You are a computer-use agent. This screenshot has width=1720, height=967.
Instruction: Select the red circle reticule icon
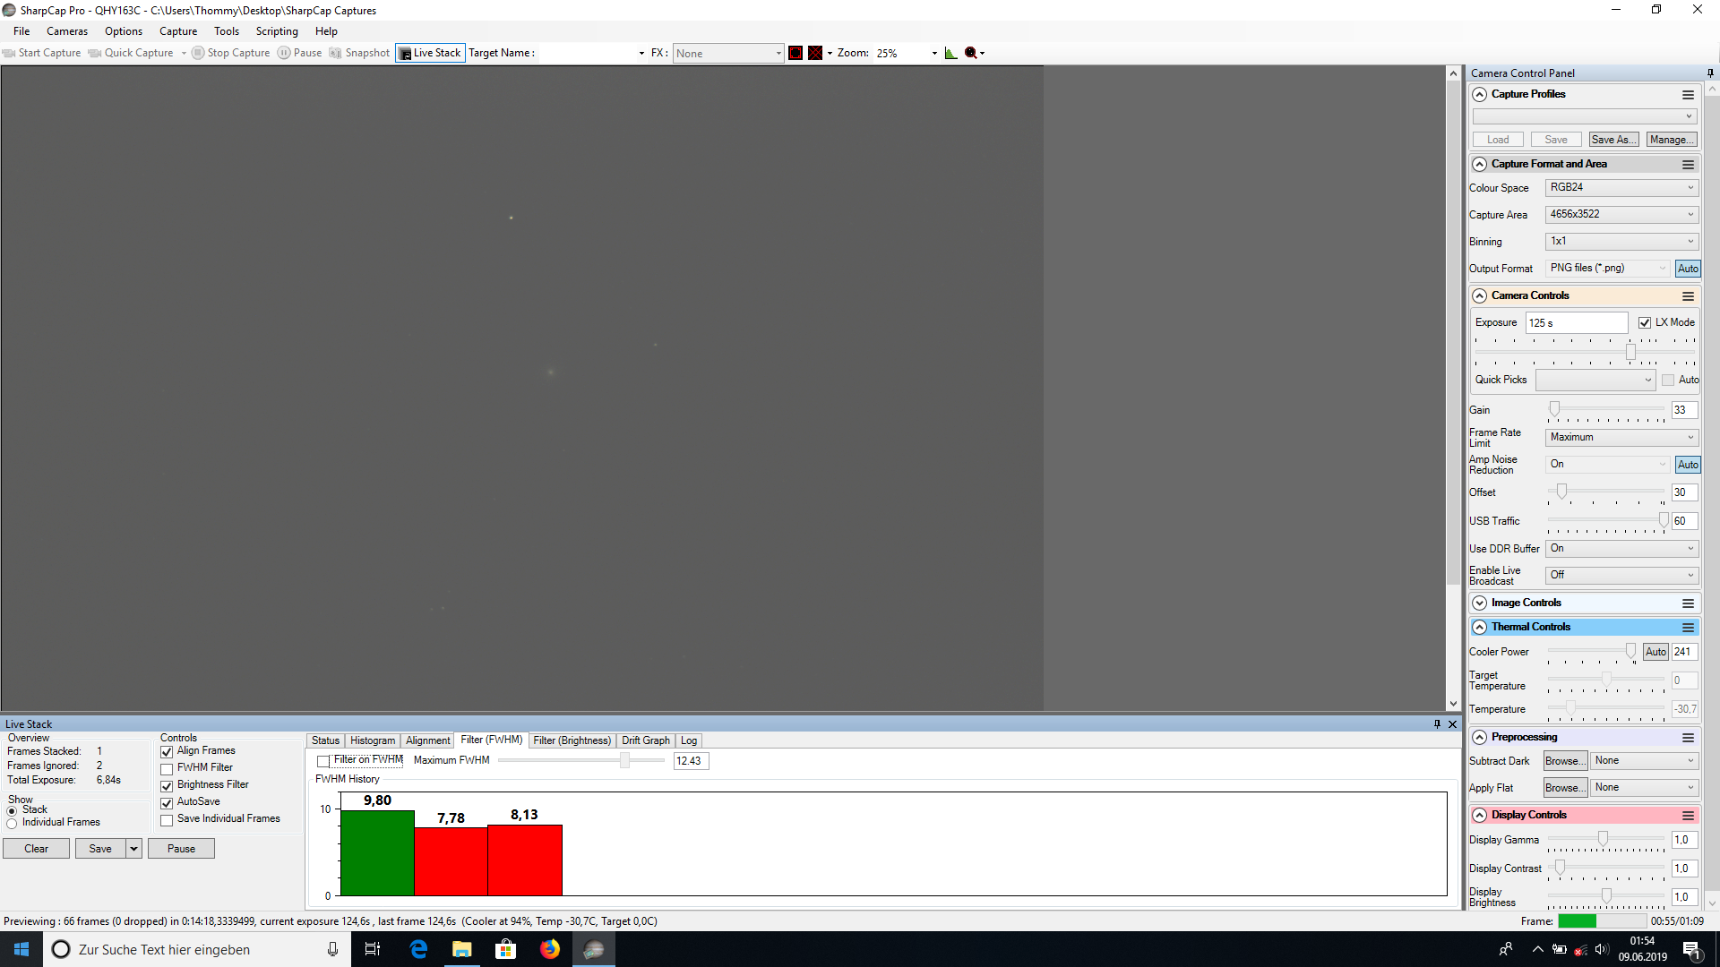795,53
